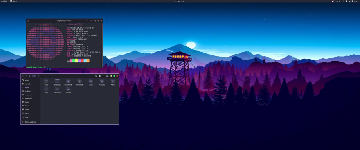The height and width of the screenshot is (150, 360).
Task: Select Starred in Files sidebar
Action: coord(30,84)
